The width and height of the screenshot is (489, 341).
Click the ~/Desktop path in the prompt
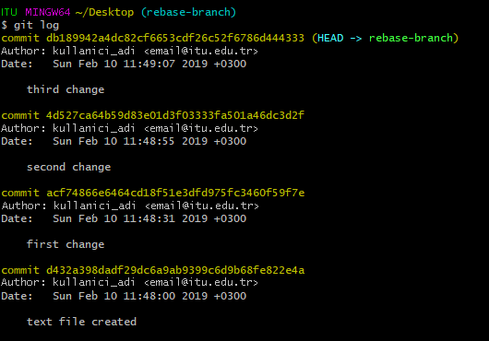104,12
